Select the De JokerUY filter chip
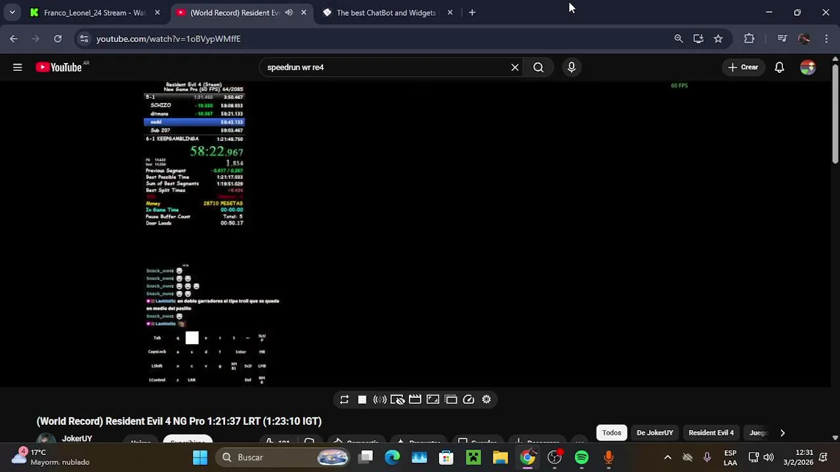The height and width of the screenshot is (472, 840). click(x=655, y=433)
